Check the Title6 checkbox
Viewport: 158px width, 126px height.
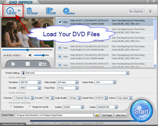coord(60,65)
